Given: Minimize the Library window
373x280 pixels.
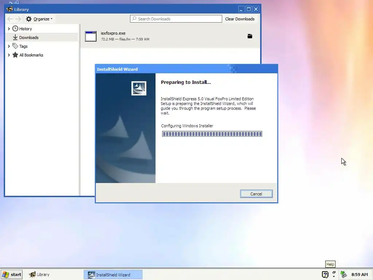Looking at the screenshot, I should point(241,9).
